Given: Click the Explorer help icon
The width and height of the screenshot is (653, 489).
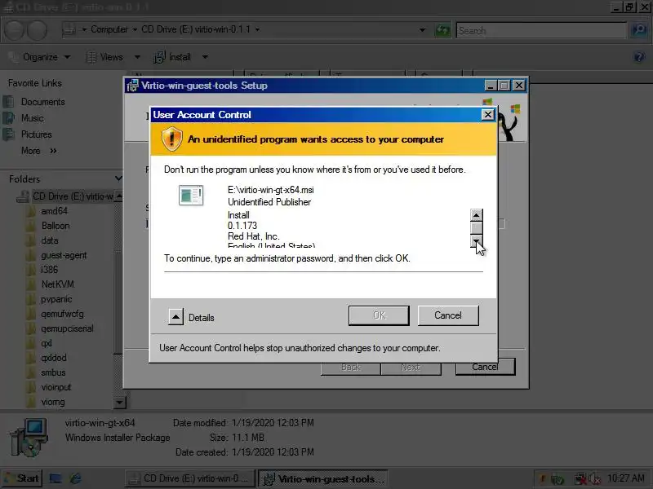Looking at the screenshot, I should (639, 57).
